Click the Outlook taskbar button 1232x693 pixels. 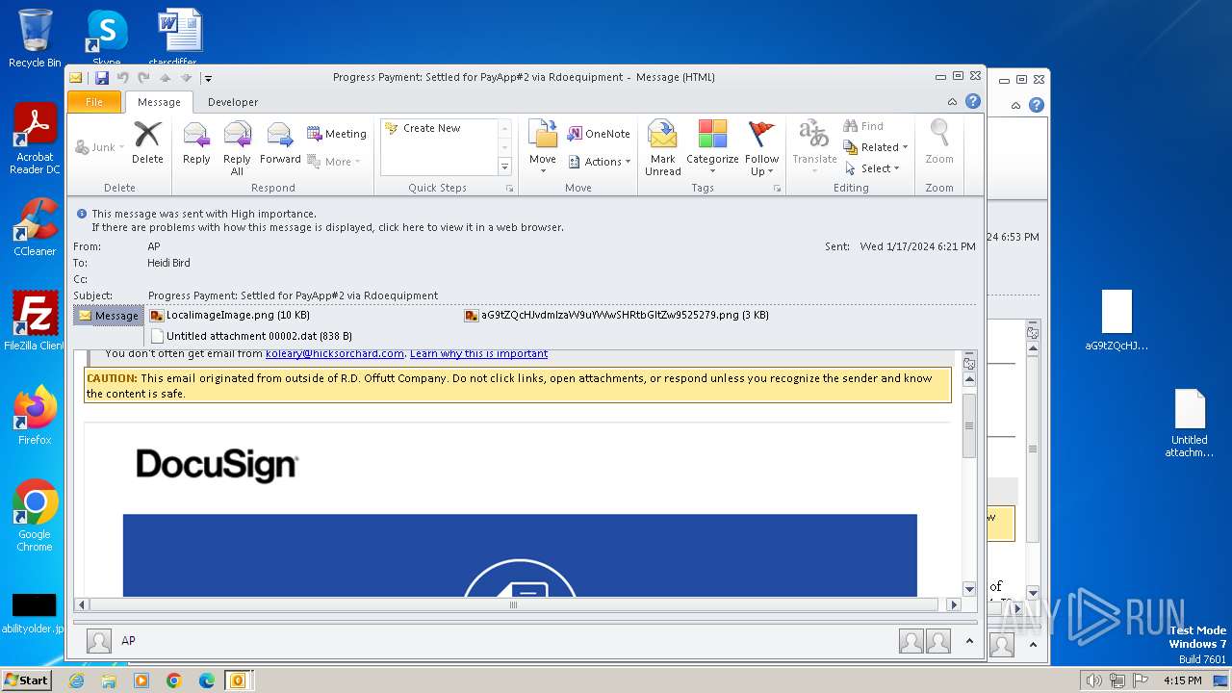pos(238,680)
